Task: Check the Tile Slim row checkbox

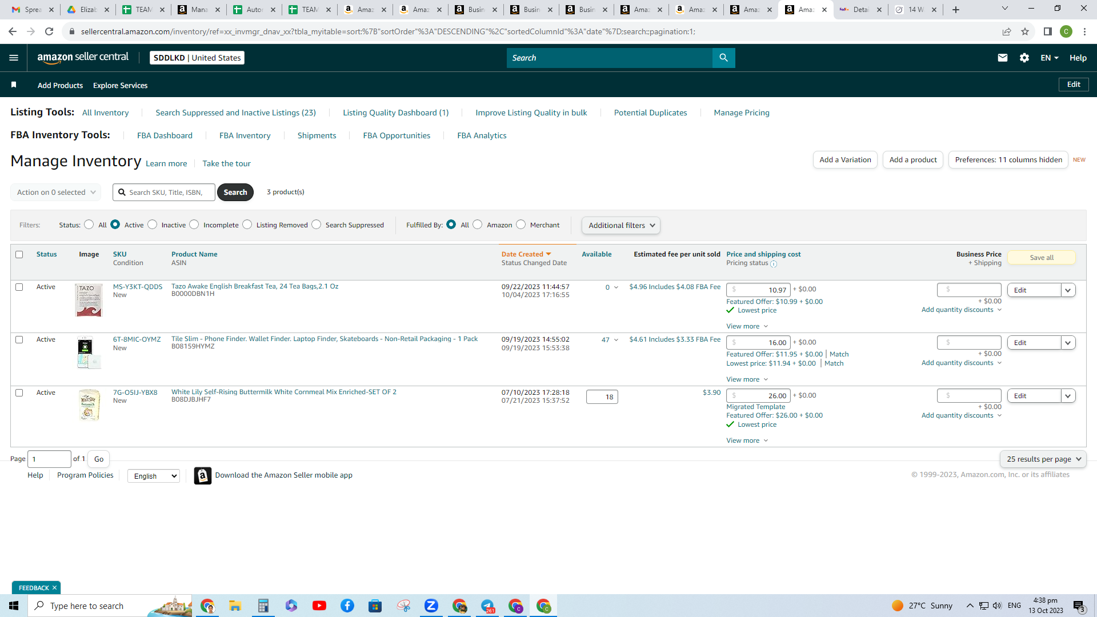Action: click(19, 339)
